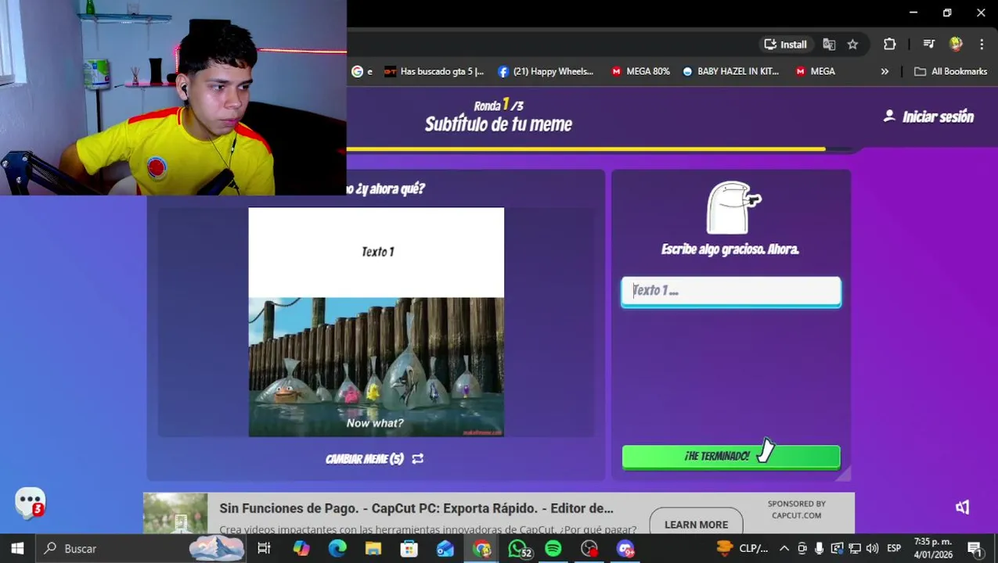The height and width of the screenshot is (563, 998).
Task: Open Microsoft Store from the taskbar
Action: [x=409, y=549]
